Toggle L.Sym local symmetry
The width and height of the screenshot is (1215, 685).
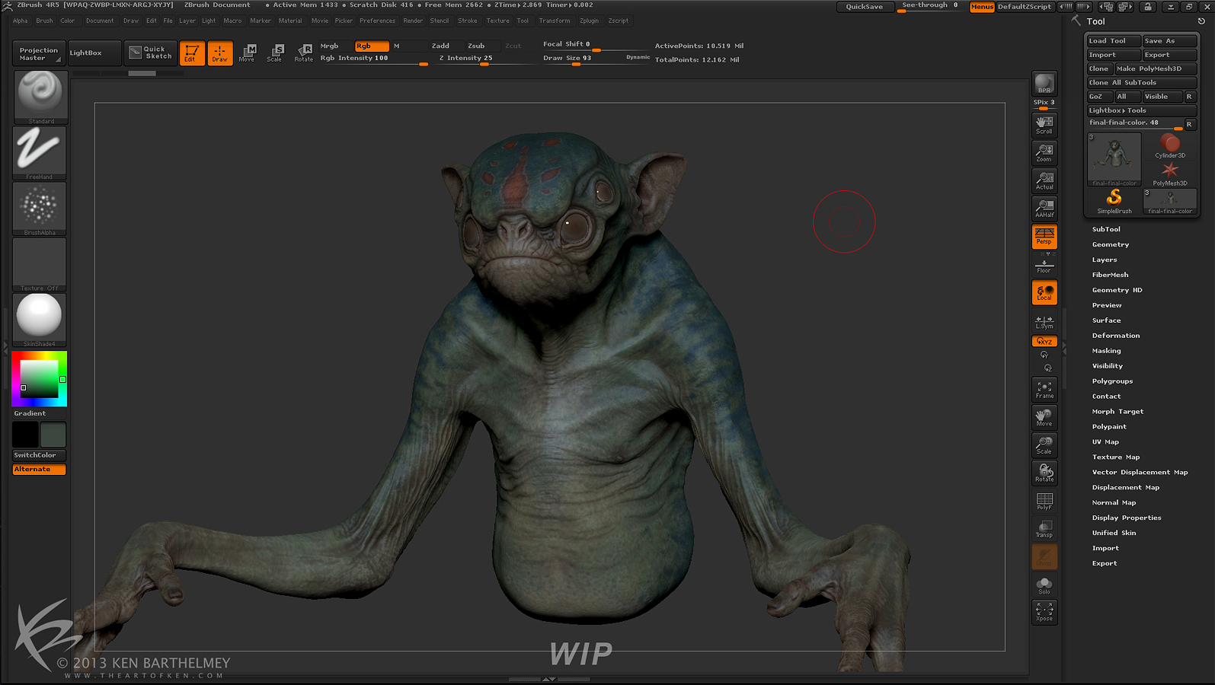click(x=1044, y=322)
